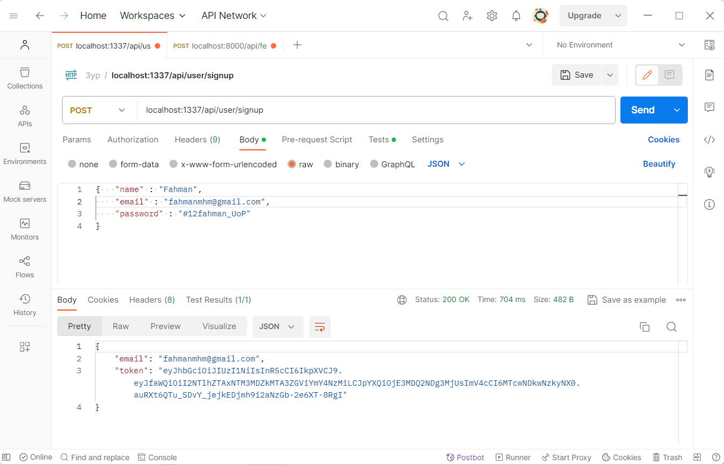Expand the tab list chevron
Screen dimensions: 724x465
click(x=529, y=45)
